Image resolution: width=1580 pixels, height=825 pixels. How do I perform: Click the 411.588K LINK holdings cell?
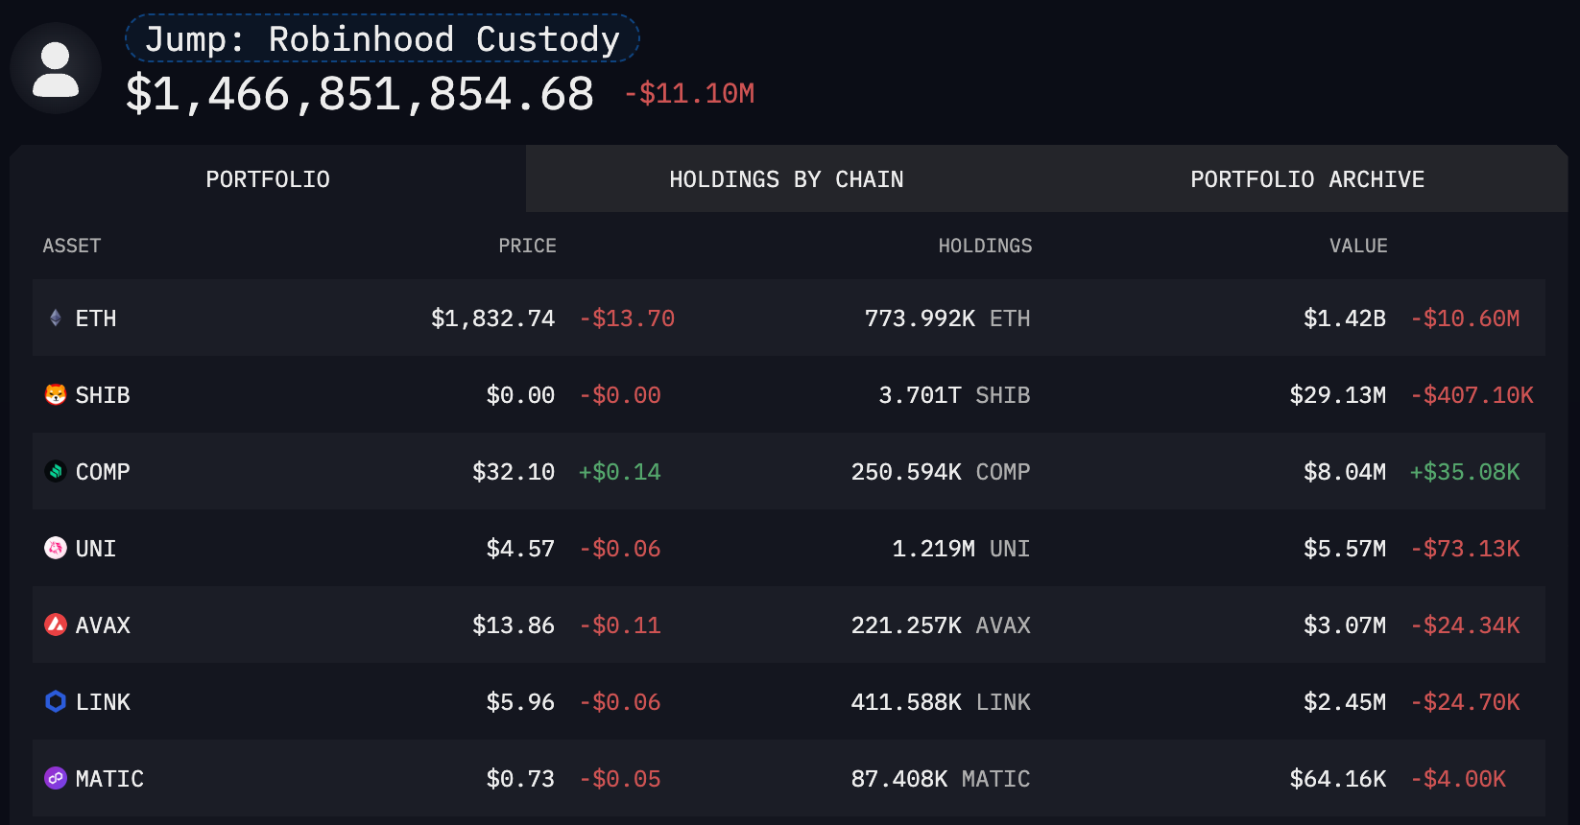[941, 702]
